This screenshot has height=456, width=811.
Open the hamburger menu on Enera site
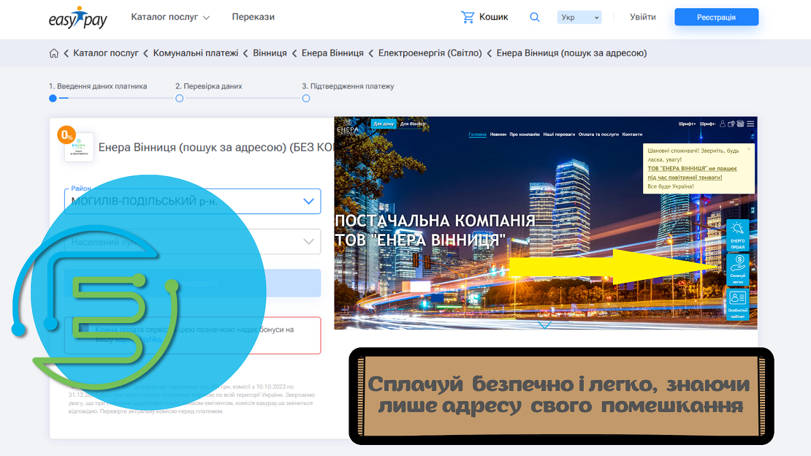(x=750, y=123)
